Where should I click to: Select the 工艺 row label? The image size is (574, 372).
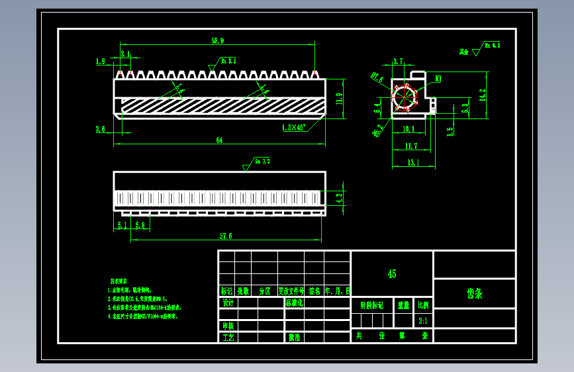(228, 337)
